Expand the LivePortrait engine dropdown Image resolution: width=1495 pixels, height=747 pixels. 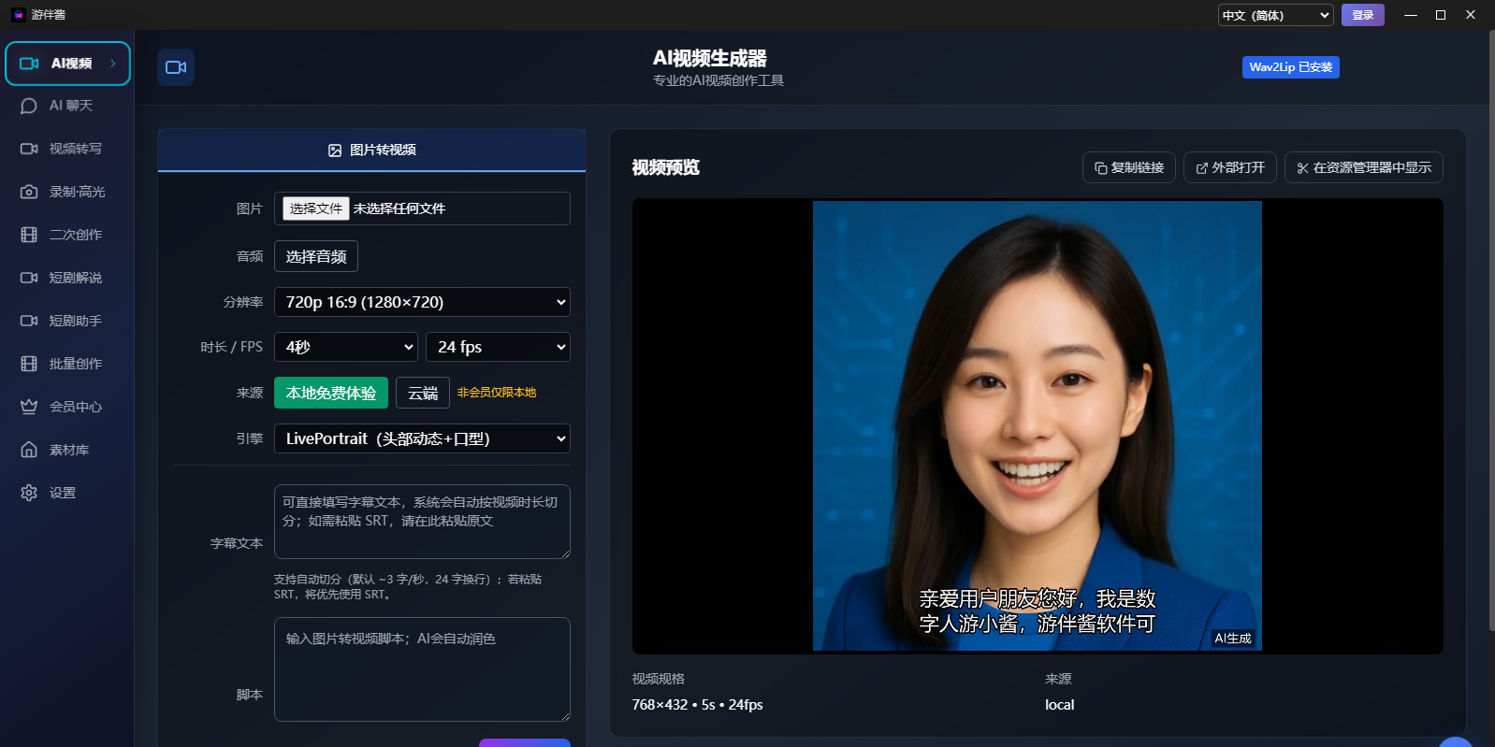click(x=421, y=438)
